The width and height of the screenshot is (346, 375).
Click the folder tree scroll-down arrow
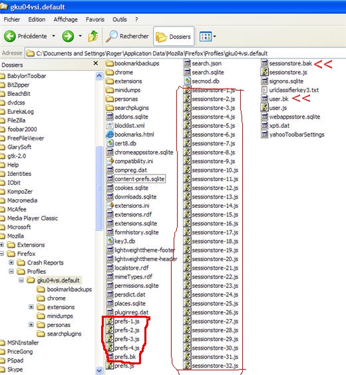pyautogui.click(x=99, y=370)
